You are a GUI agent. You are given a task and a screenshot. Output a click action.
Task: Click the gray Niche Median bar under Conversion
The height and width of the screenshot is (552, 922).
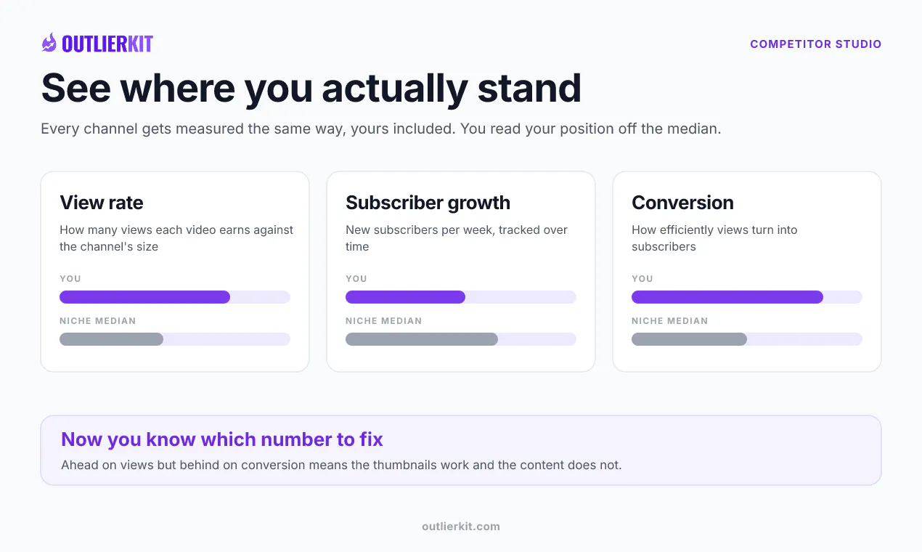click(x=689, y=339)
